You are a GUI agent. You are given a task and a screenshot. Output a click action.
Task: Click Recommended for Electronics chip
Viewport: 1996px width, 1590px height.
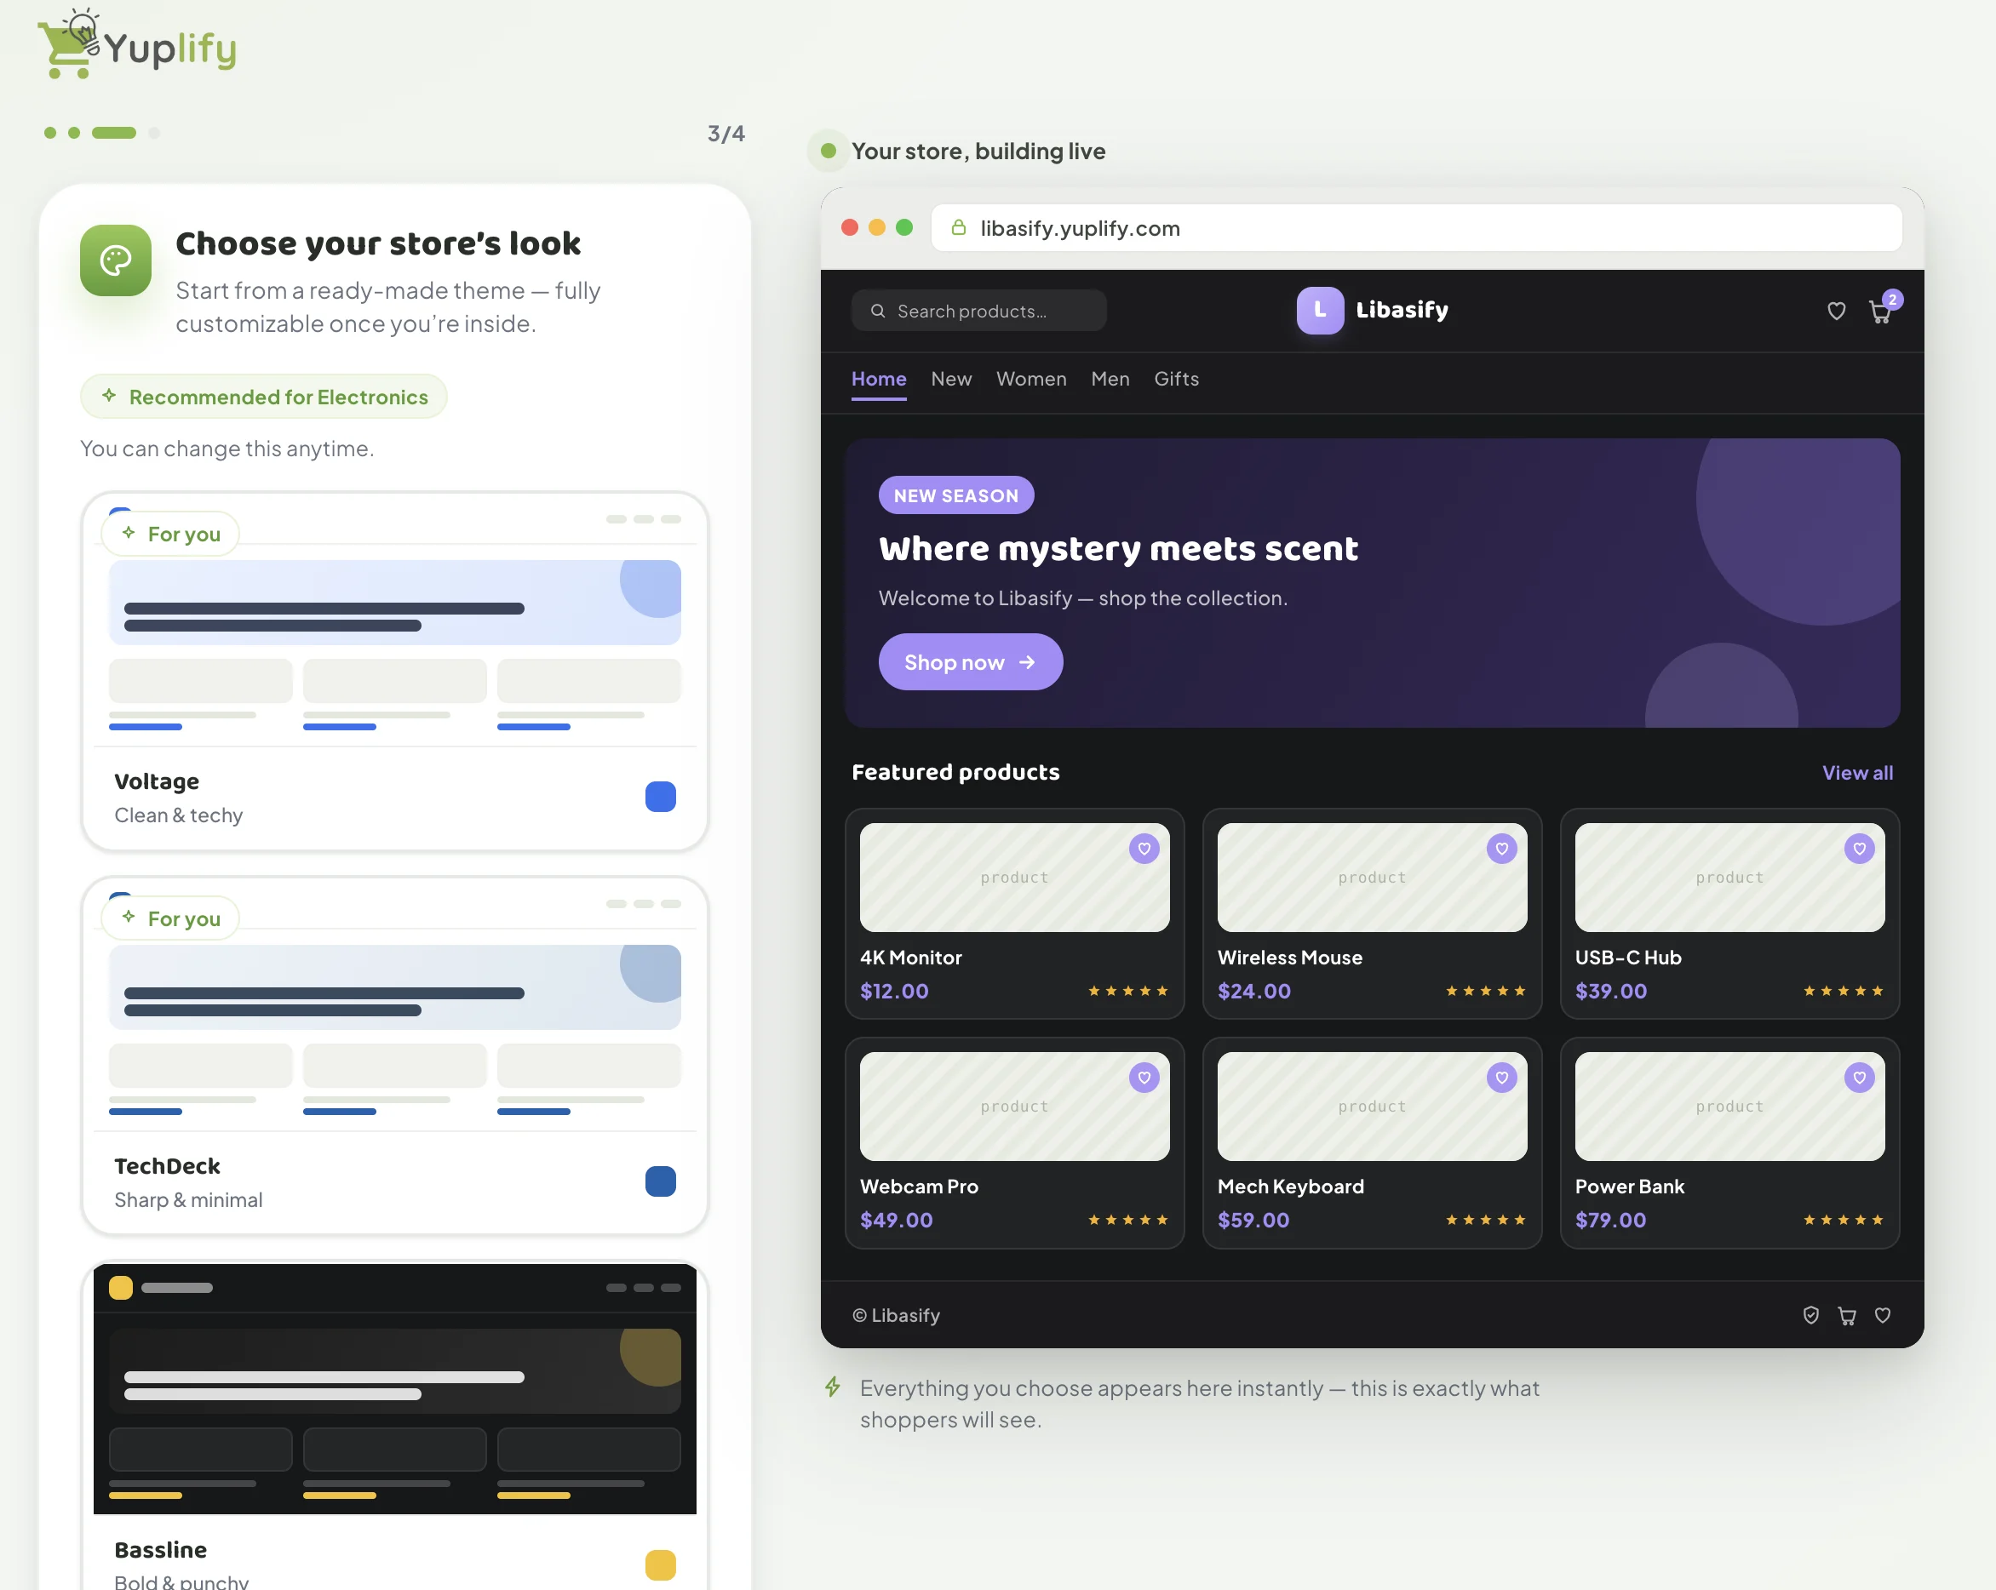click(x=264, y=397)
